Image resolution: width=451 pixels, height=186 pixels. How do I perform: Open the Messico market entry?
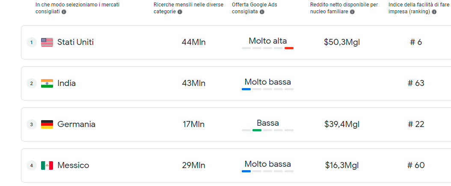click(236, 165)
